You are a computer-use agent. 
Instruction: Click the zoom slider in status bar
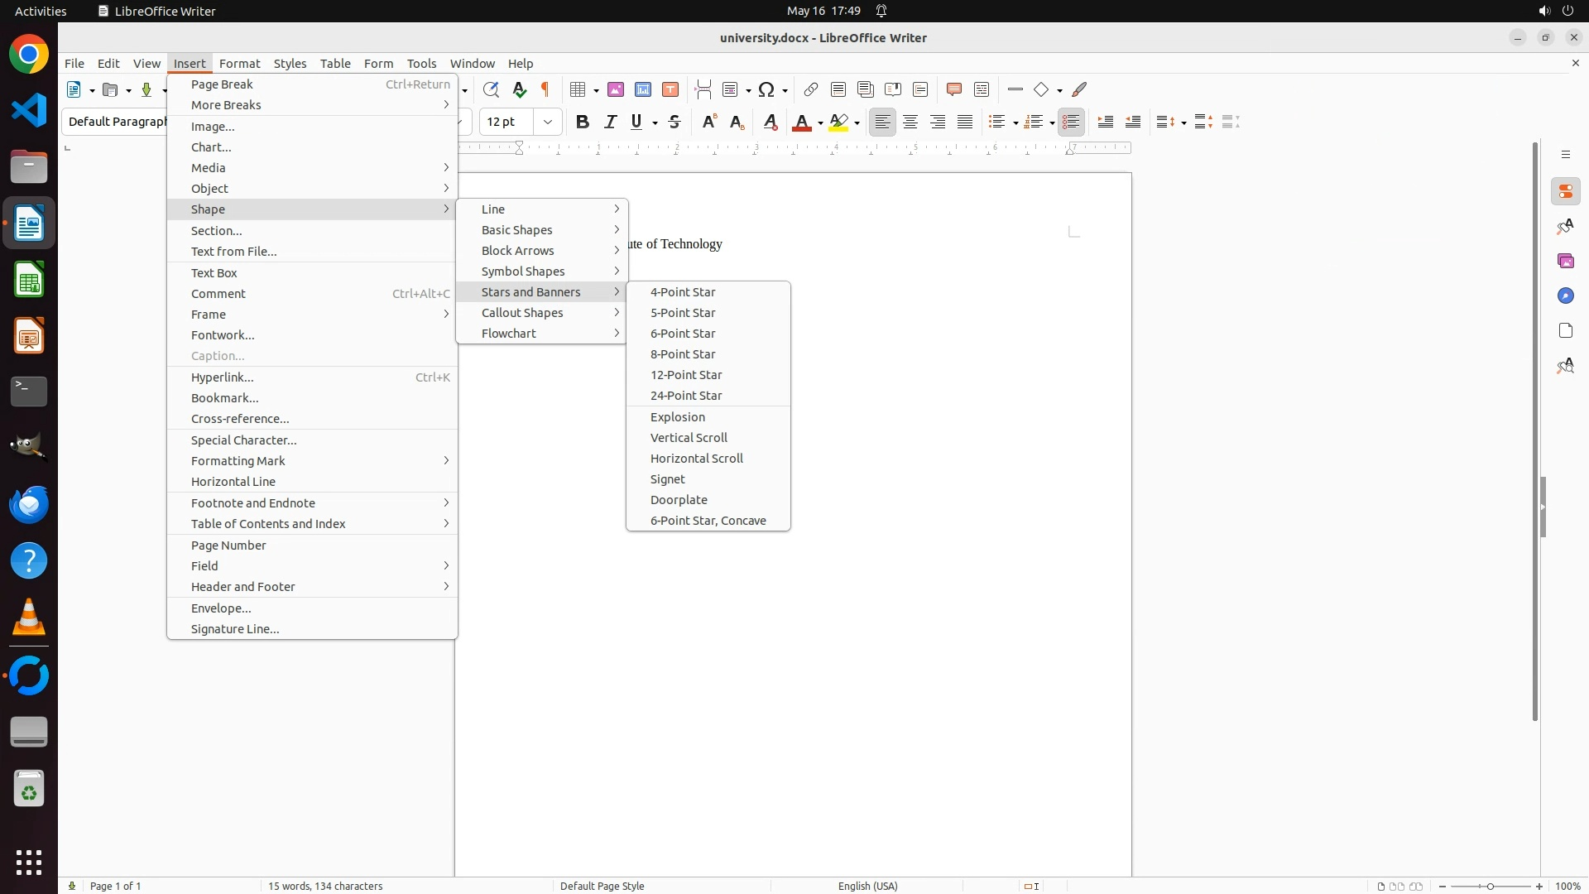[x=1491, y=886]
